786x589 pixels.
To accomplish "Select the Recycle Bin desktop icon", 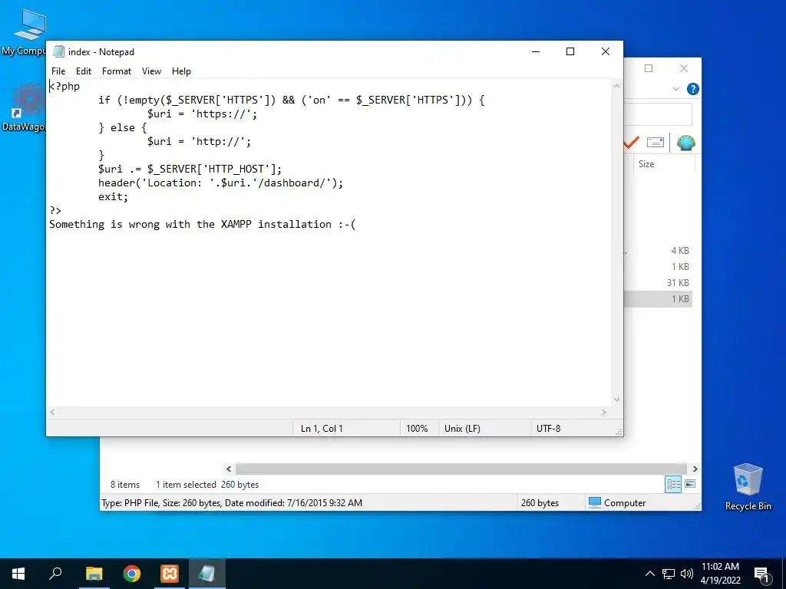I will [748, 487].
